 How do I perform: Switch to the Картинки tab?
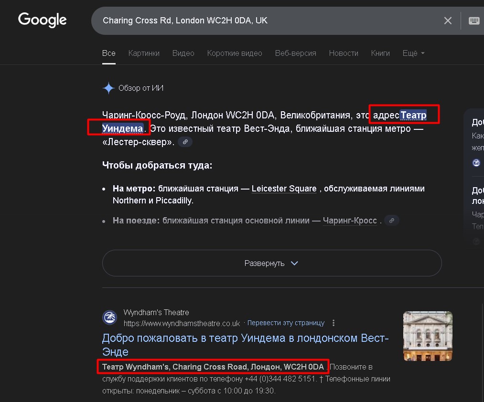click(144, 53)
